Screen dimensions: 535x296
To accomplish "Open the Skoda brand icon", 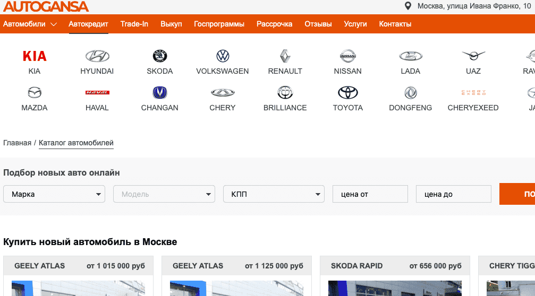I will pos(160,56).
